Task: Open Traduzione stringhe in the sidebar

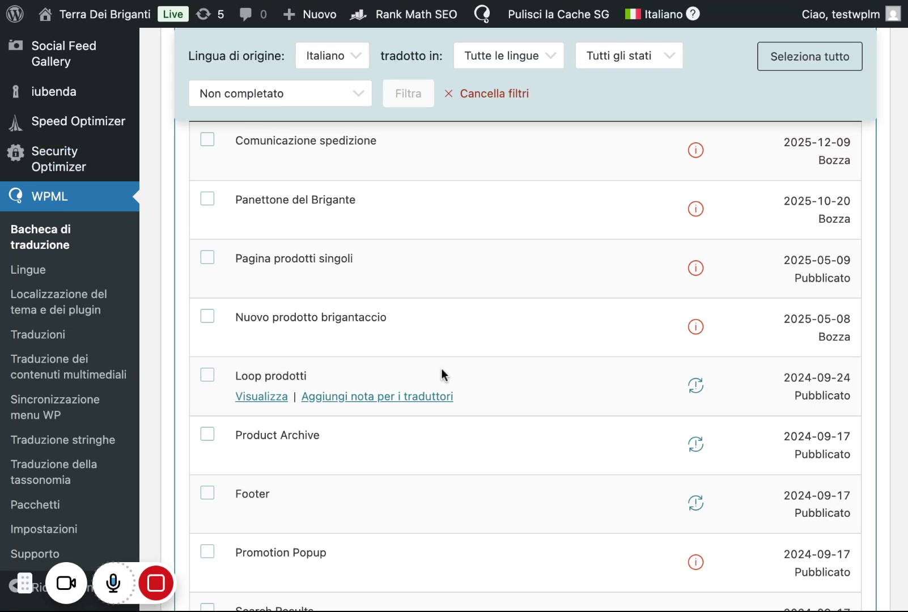Action: click(63, 440)
